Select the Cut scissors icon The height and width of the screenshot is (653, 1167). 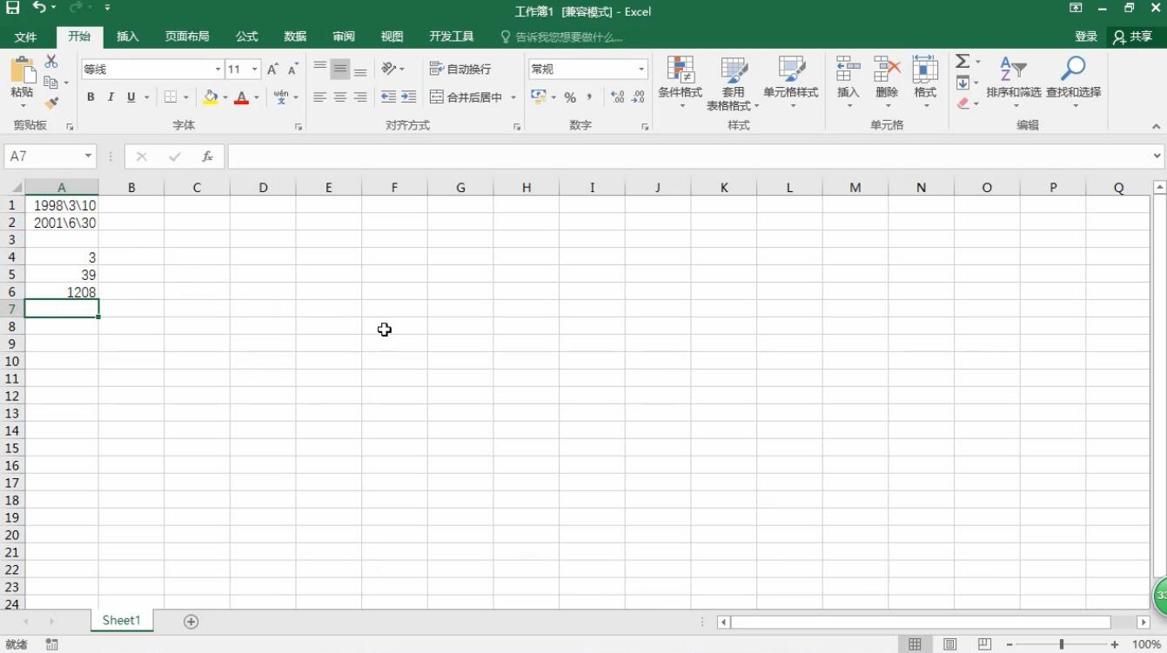coord(51,61)
